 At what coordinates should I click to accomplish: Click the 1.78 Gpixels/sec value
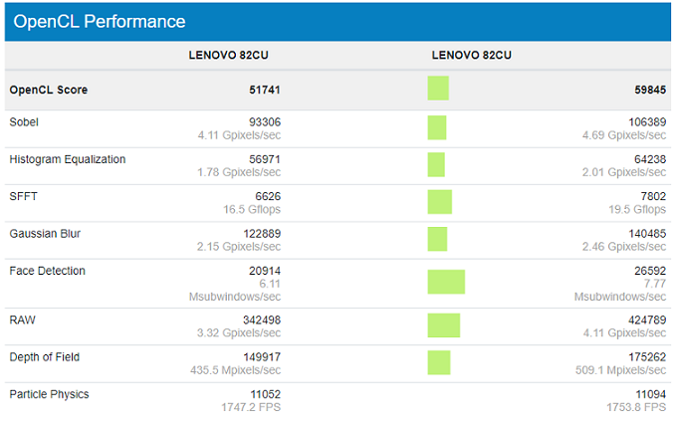(239, 172)
